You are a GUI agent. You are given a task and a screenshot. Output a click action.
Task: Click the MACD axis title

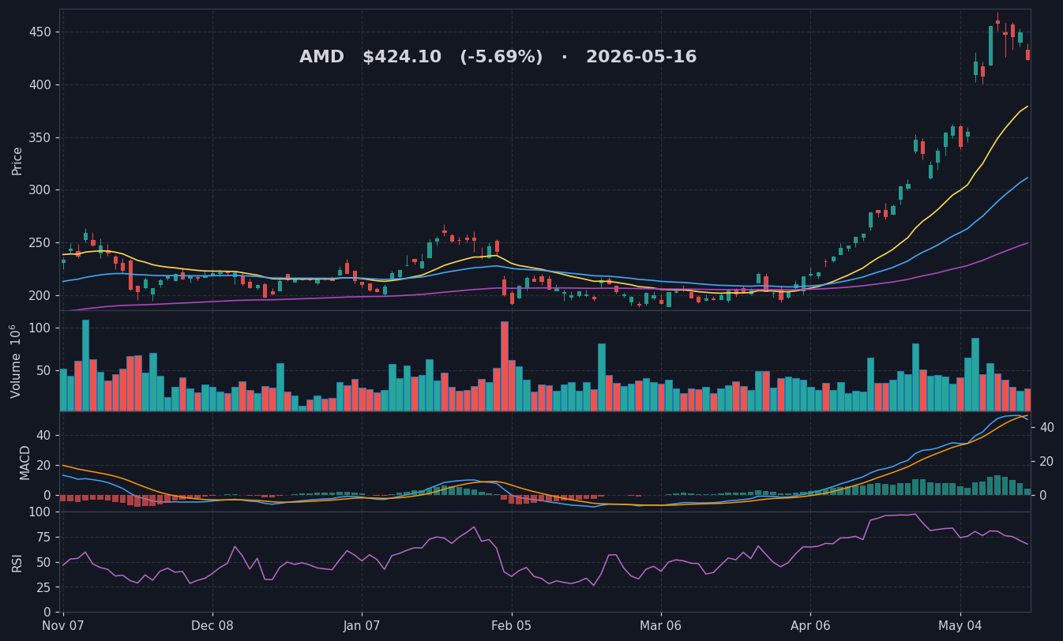tap(25, 462)
